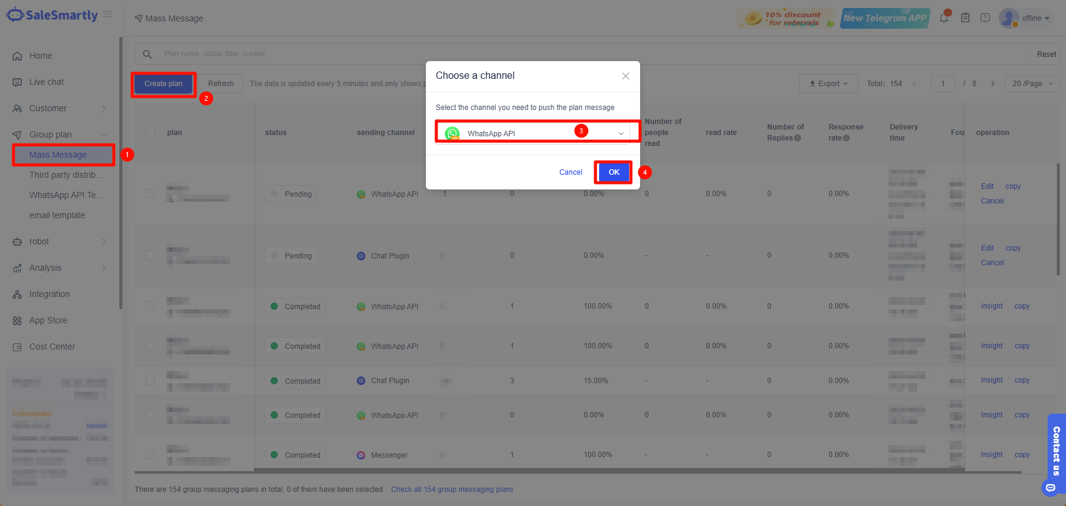Click the Number of Replies info icon
This screenshot has height=506, width=1066.
[797, 138]
